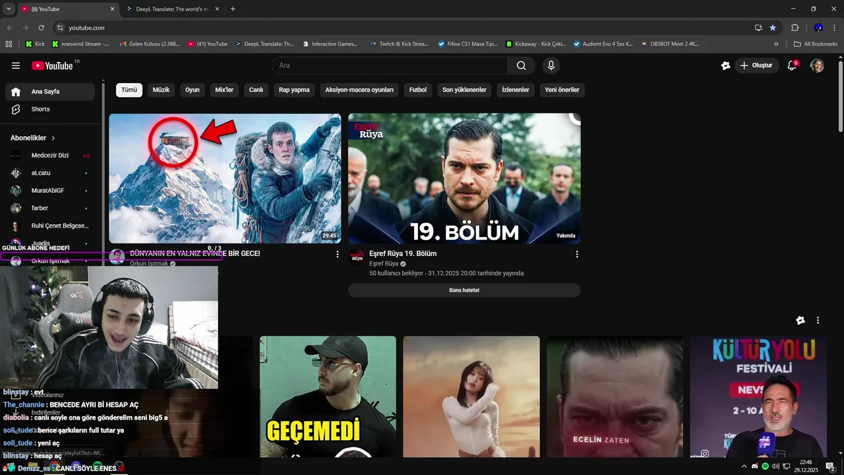Start voice search with microphone icon
Screen dimensions: 844x475
point(551,65)
